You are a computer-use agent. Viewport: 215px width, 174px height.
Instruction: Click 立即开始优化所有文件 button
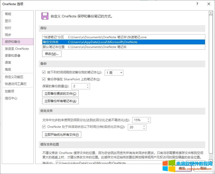[x=61, y=135]
